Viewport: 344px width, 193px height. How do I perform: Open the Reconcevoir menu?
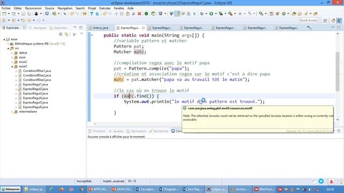[x=33, y=8]
